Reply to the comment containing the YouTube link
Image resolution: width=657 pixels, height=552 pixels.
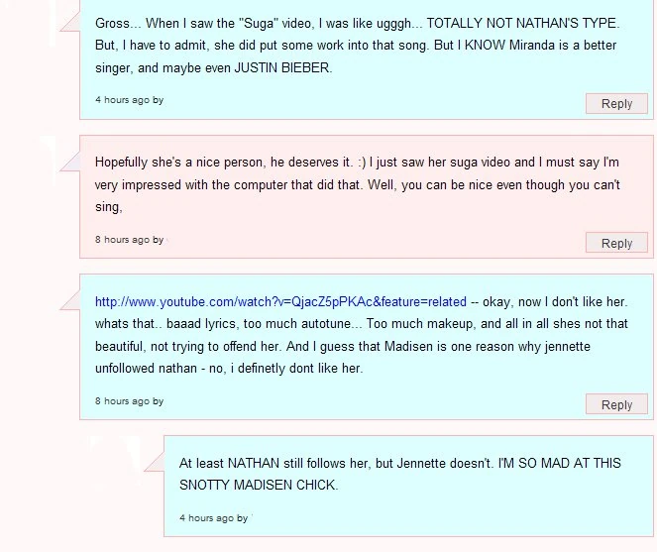pyautogui.click(x=616, y=404)
